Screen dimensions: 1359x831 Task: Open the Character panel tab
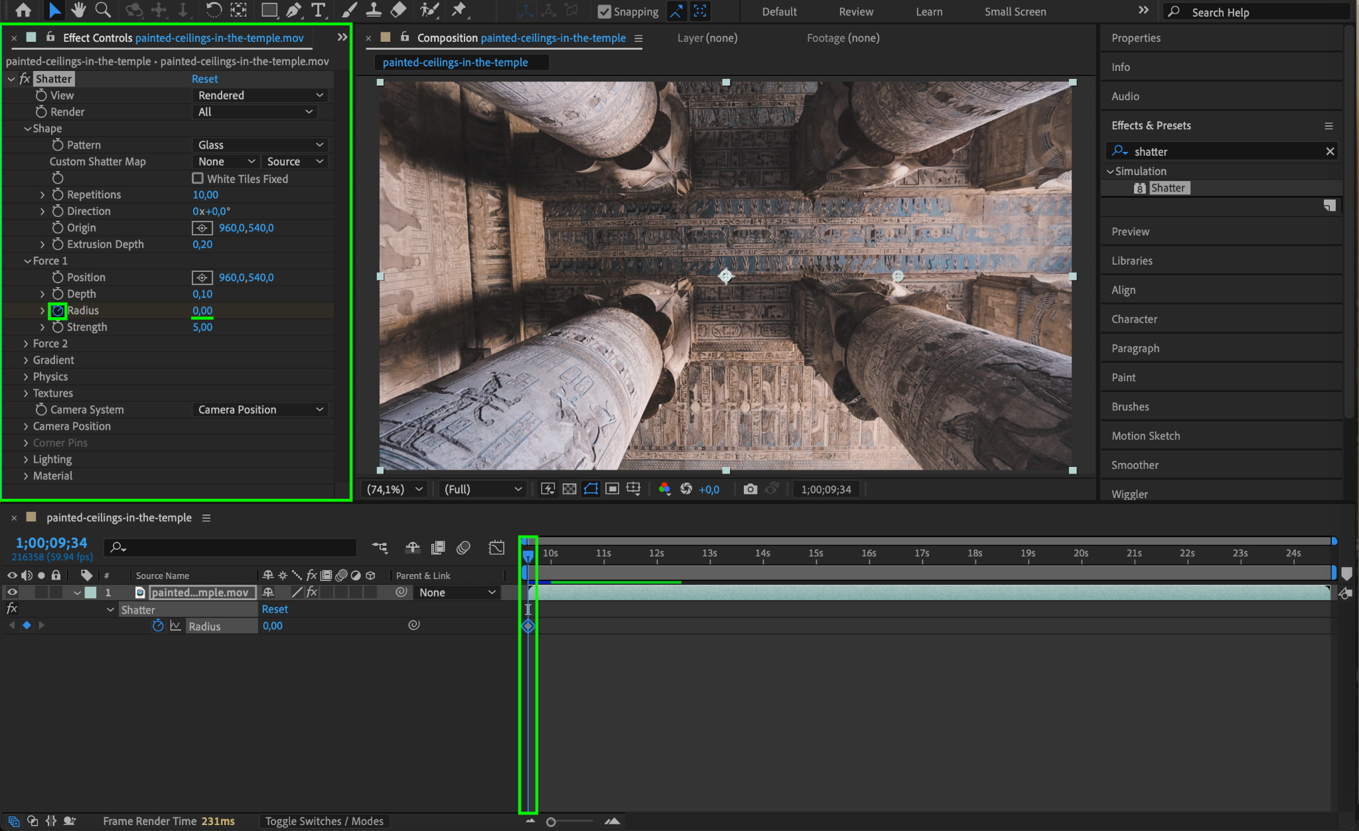(x=1134, y=319)
